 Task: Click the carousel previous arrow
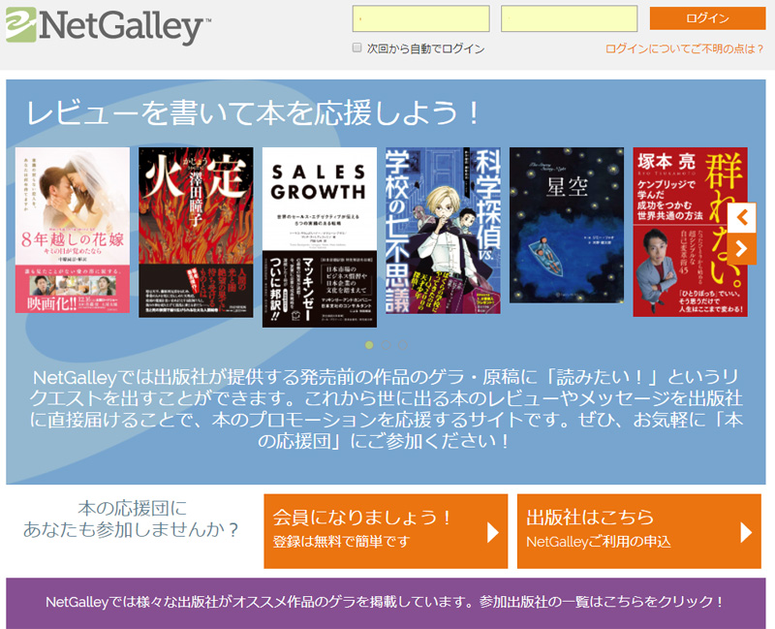[x=741, y=217]
